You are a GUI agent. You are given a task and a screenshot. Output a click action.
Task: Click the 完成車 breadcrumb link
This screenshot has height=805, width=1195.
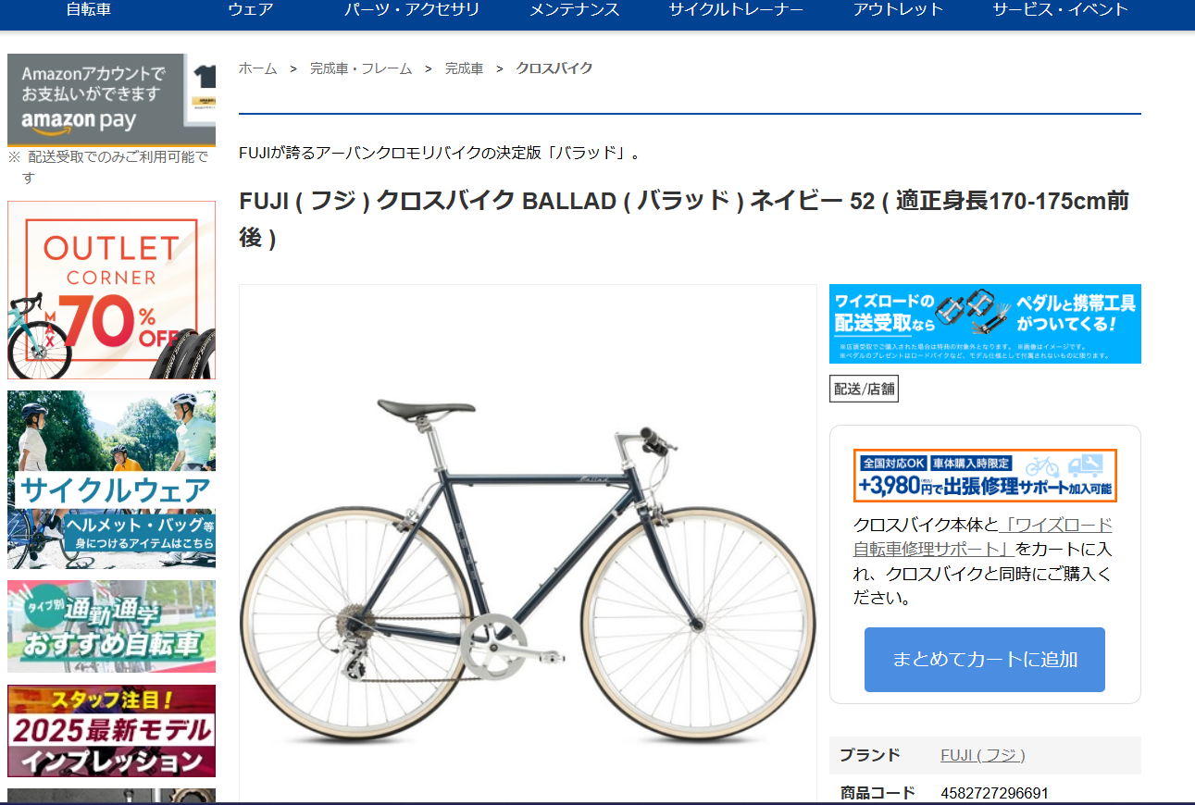pos(464,68)
